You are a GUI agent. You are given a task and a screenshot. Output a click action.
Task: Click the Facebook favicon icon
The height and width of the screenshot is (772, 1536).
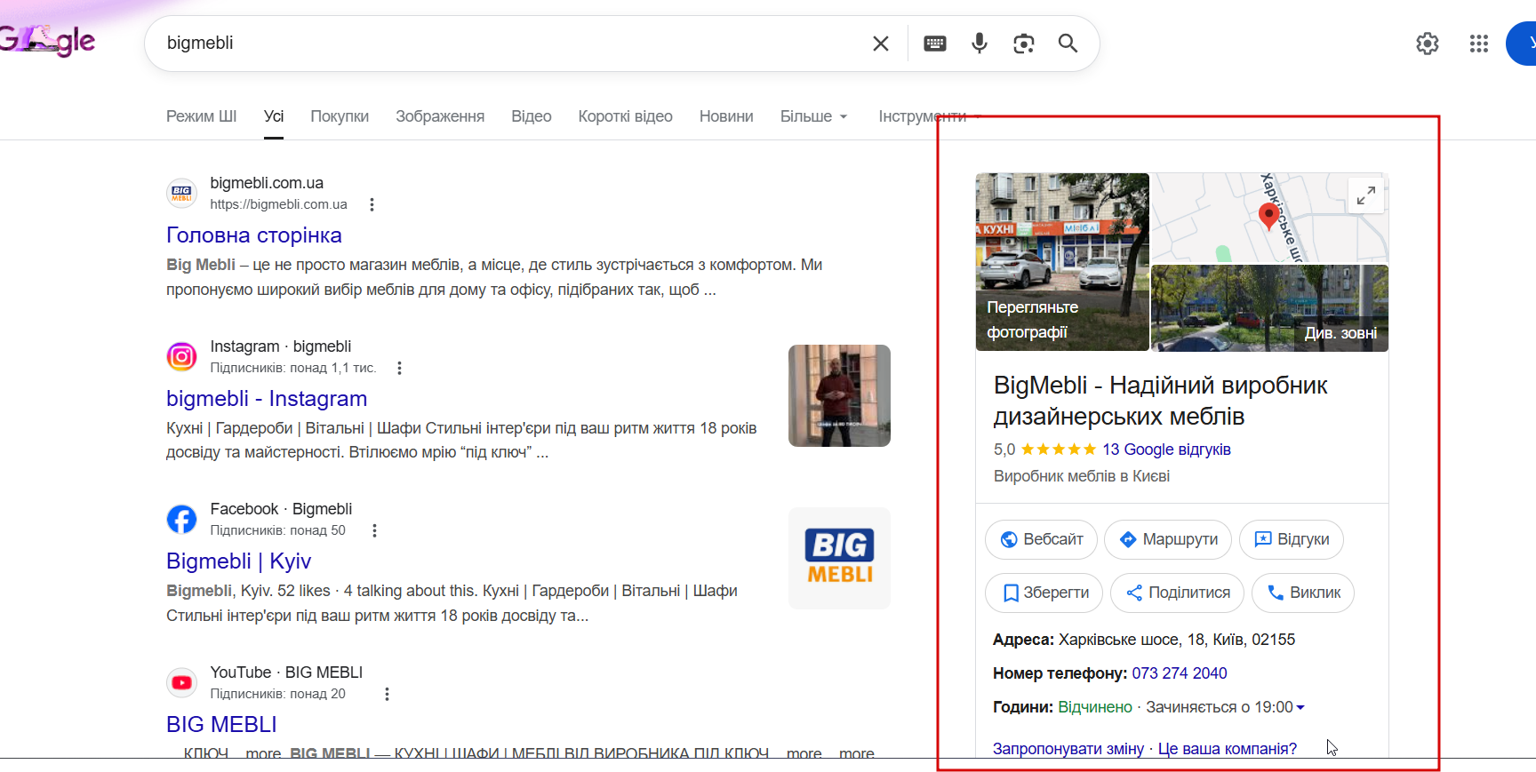[182, 520]
